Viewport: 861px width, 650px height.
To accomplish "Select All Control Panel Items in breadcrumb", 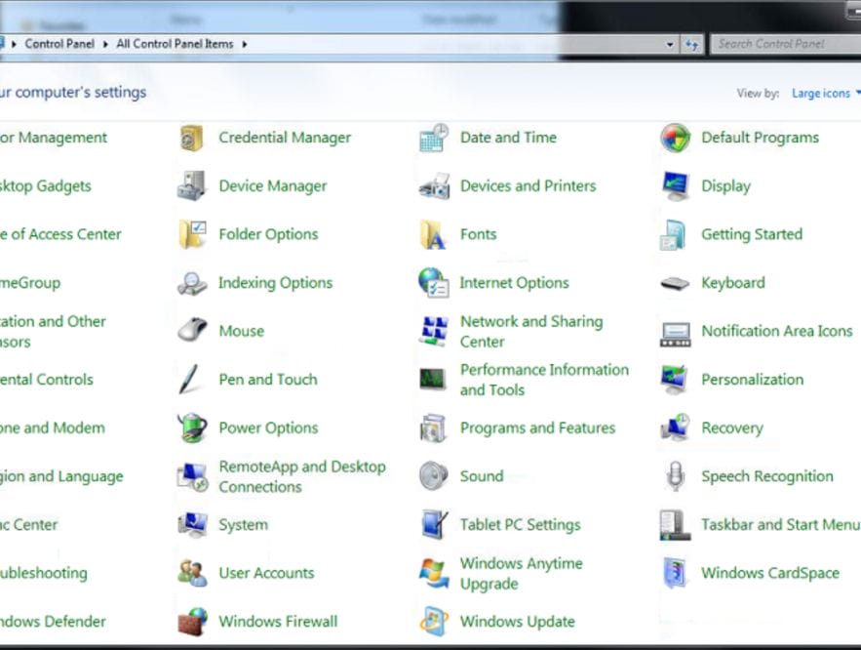I will (x=176, y=44).
